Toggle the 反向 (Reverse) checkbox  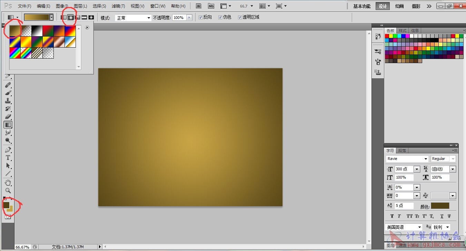[x=201, y=17]
